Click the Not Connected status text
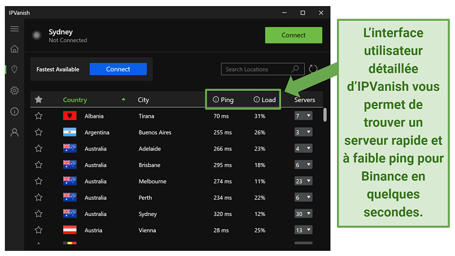 coord(68,40)
